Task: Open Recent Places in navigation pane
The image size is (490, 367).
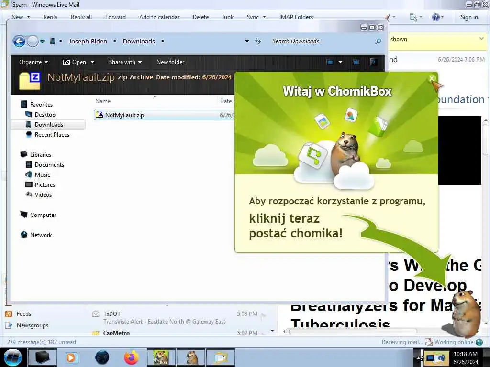Action: (52, 134)
